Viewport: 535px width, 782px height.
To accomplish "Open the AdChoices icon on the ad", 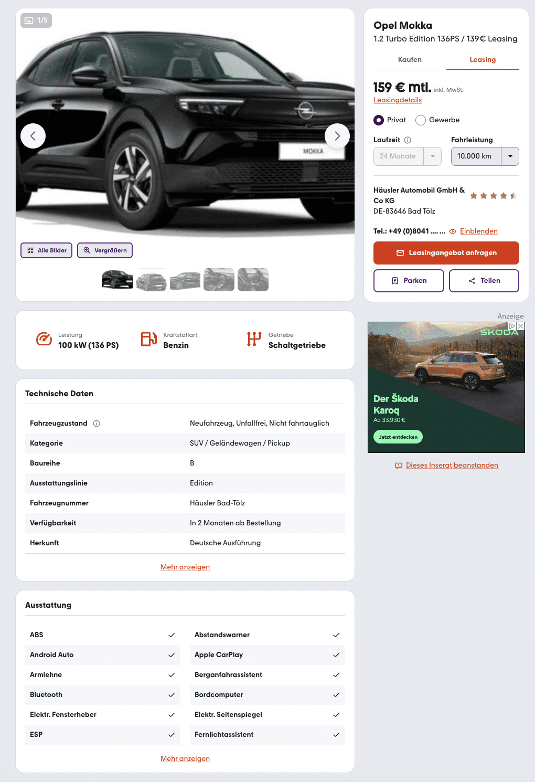I will (512, 326).
